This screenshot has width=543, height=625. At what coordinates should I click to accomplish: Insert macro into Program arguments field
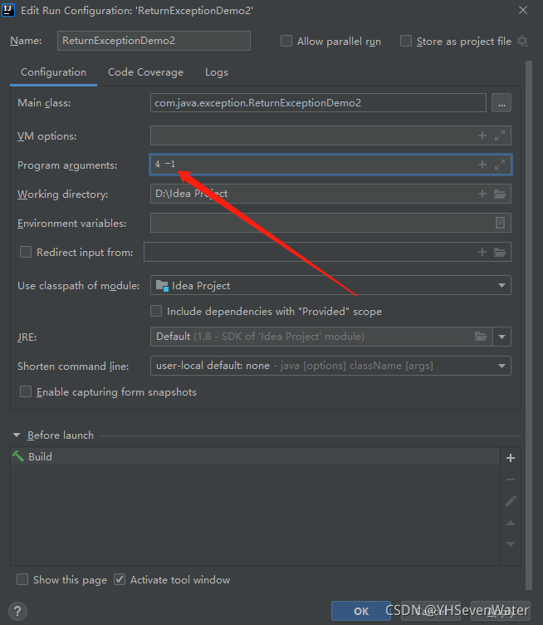click(x=482, y=165)
